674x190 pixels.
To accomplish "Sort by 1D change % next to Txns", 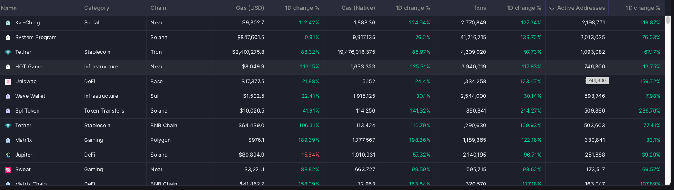I will [x=524, y=8].
